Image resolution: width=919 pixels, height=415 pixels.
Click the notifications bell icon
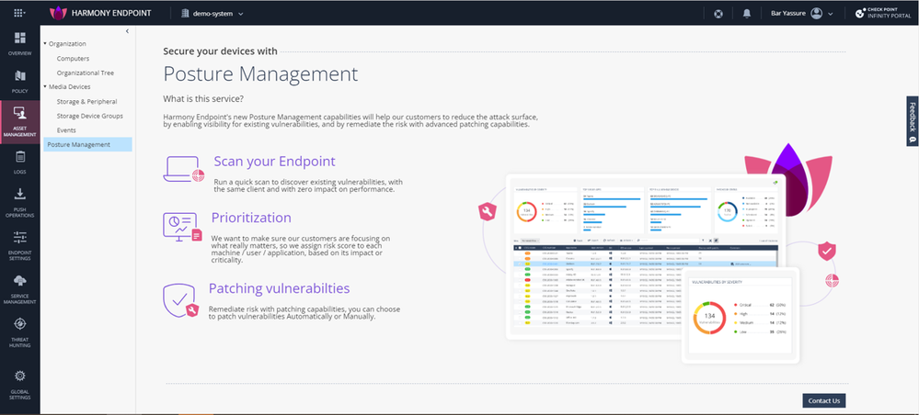[x=746, y=14]
